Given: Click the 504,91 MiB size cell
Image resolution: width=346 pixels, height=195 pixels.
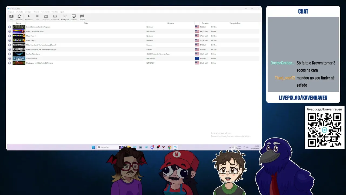Looking at the screenshot, I should click(204, 54).
